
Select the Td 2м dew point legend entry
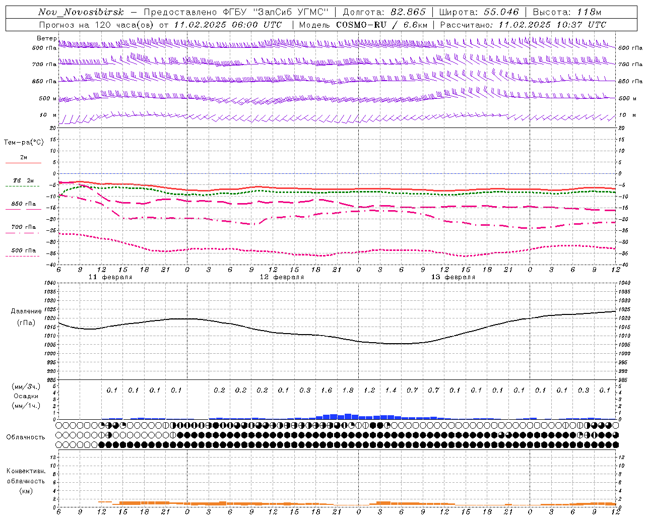tap(23, 180)
